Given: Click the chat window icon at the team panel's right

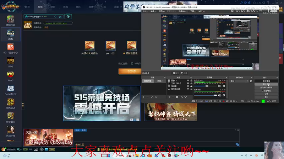Looking at the screenshot, I should click(x=237, y=145).
